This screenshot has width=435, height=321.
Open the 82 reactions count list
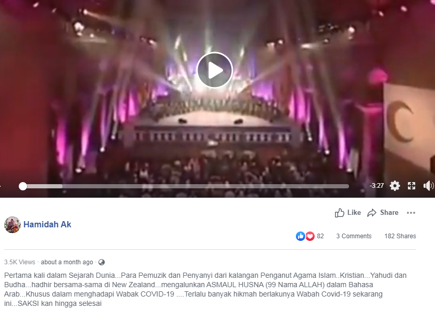[x=320, y=236]
